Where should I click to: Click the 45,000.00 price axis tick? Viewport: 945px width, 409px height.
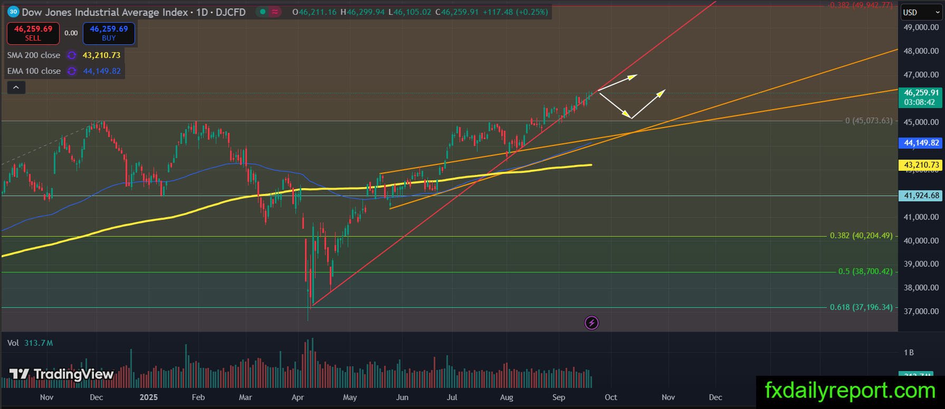point(921,122)
